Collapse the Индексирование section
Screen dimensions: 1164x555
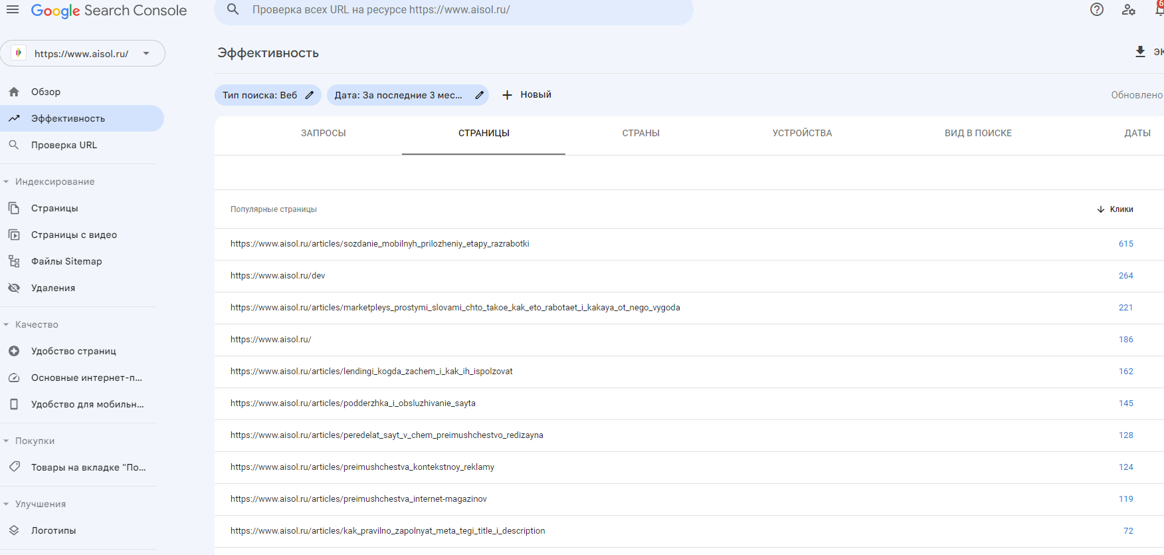click(6, 181)
